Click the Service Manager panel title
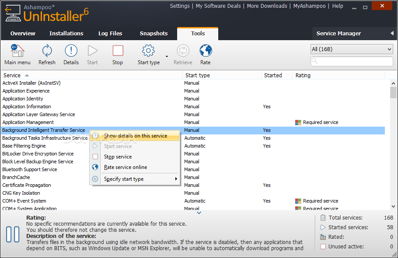Viewport: 398px width, 258px height. tap(339, 34)
